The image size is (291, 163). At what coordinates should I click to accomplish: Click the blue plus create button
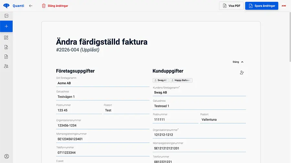click(6, 26)
